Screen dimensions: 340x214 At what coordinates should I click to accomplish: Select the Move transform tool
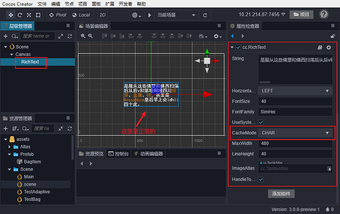(x=11, y=15)
